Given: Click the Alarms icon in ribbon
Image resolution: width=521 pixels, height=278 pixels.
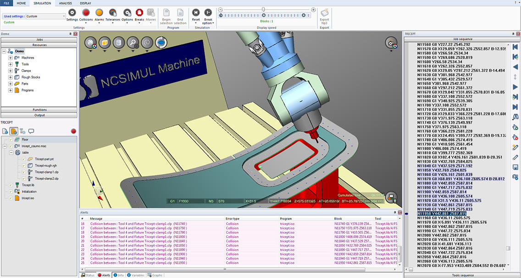Looking at the screenshot, I should 99,13.
